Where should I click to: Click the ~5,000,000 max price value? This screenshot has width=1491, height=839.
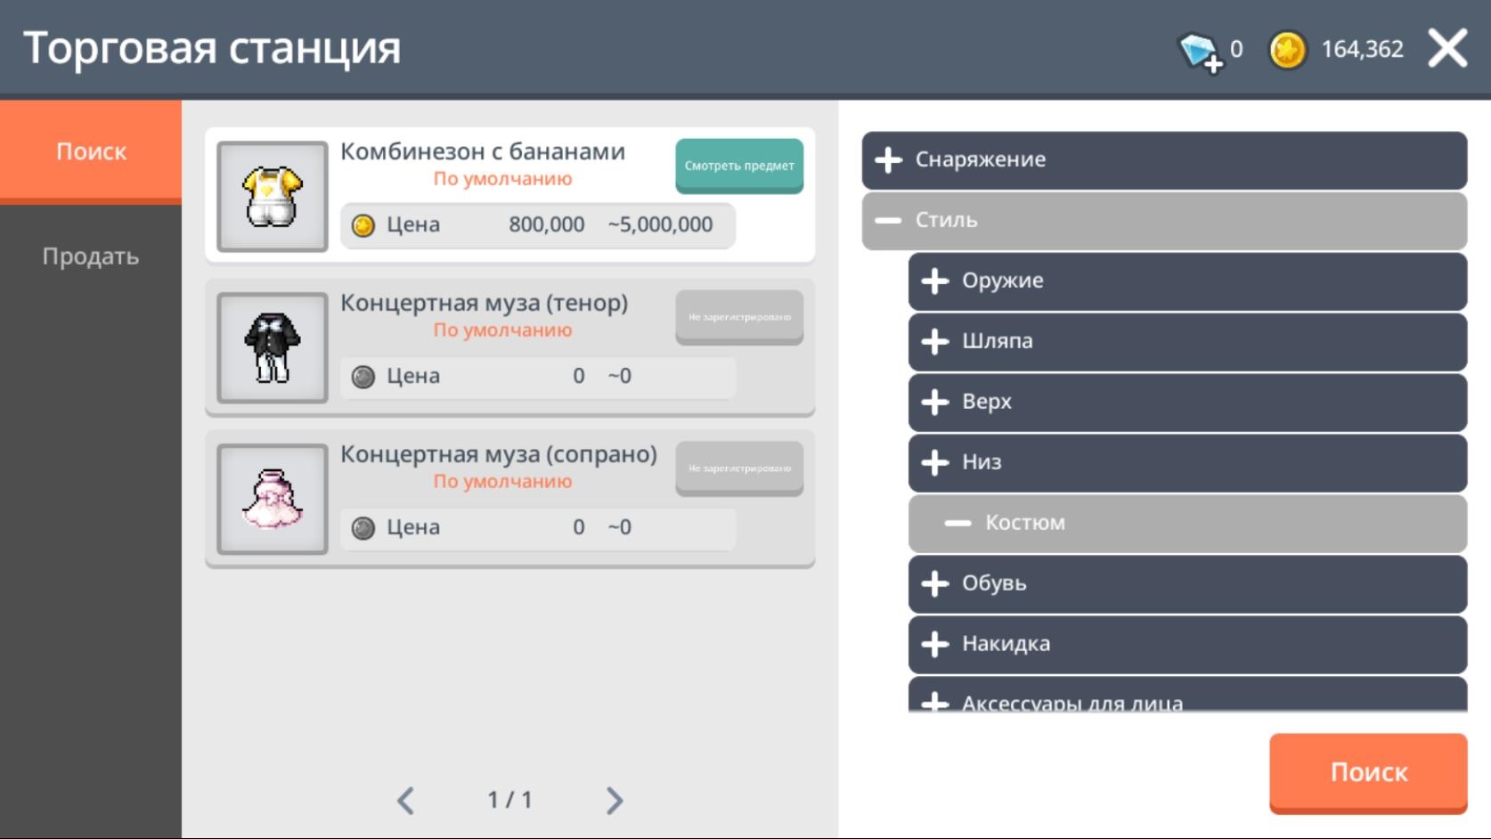click(660, 224)
